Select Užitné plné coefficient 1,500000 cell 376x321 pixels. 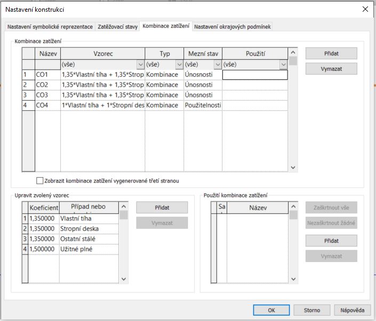tap(43, 249)
